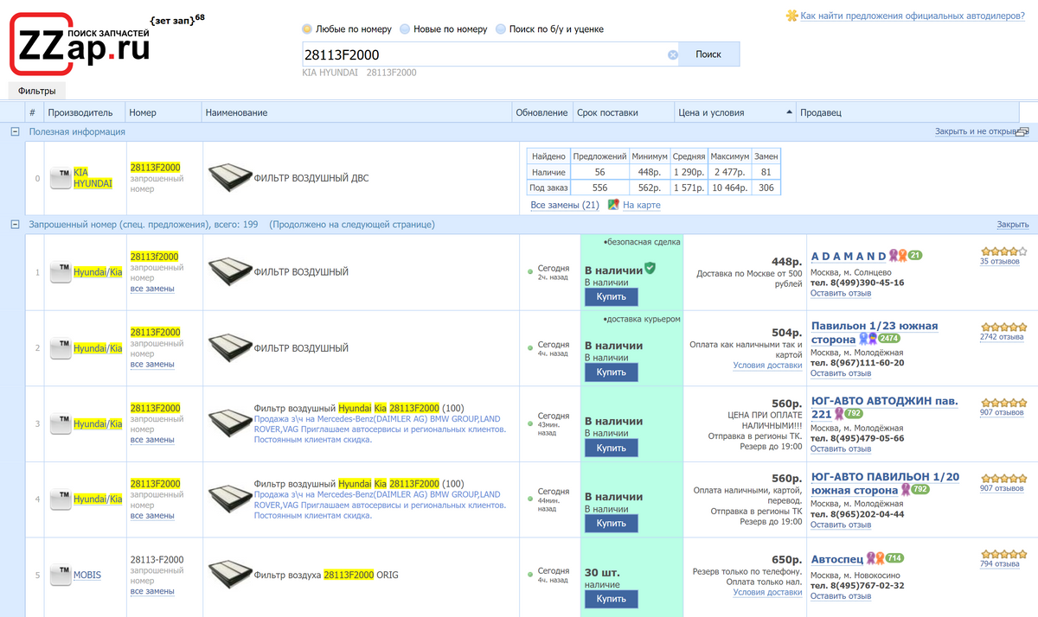Clear the search field with X icon

tap(673, 54)
